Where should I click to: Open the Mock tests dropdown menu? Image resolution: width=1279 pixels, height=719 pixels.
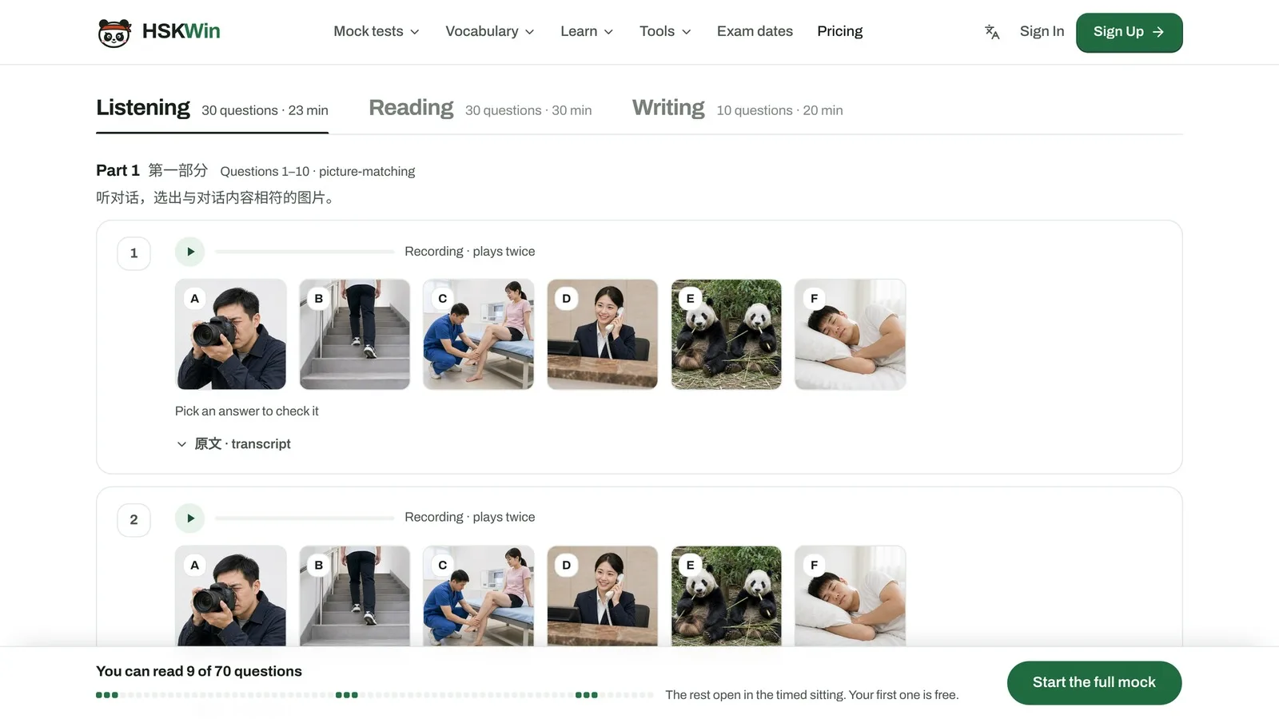(377, 32)
